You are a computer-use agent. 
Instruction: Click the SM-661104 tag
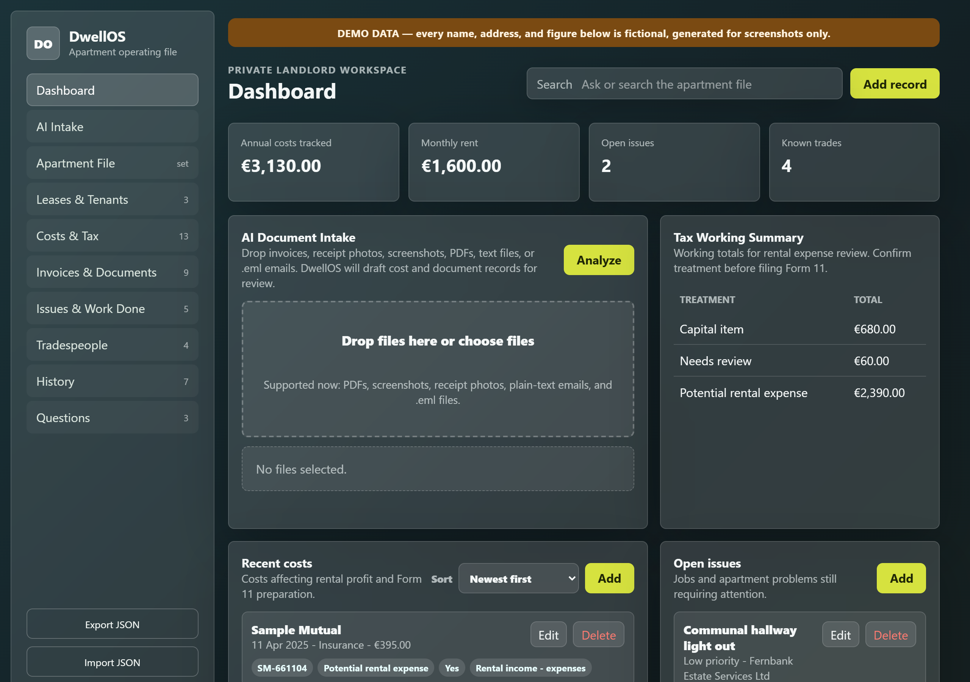click(x=282, y=668)
